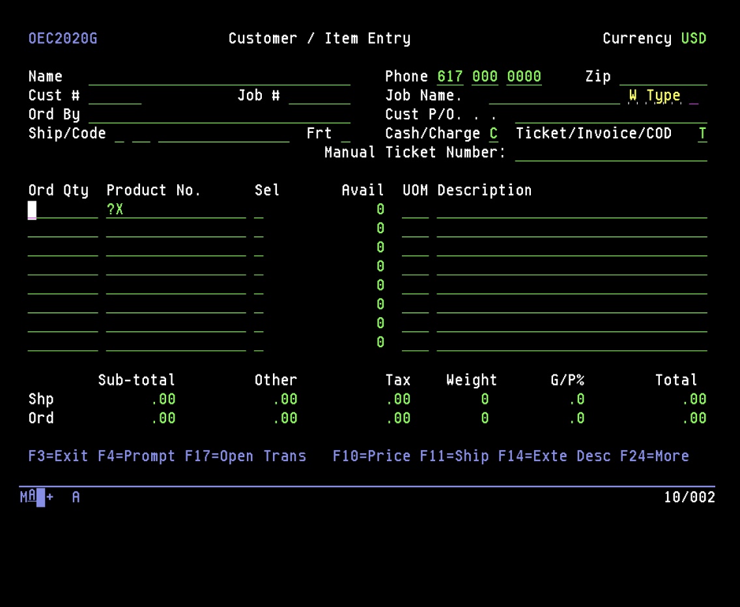Click F11=Ship function key label
740x607 pixels.
(451, 456)
